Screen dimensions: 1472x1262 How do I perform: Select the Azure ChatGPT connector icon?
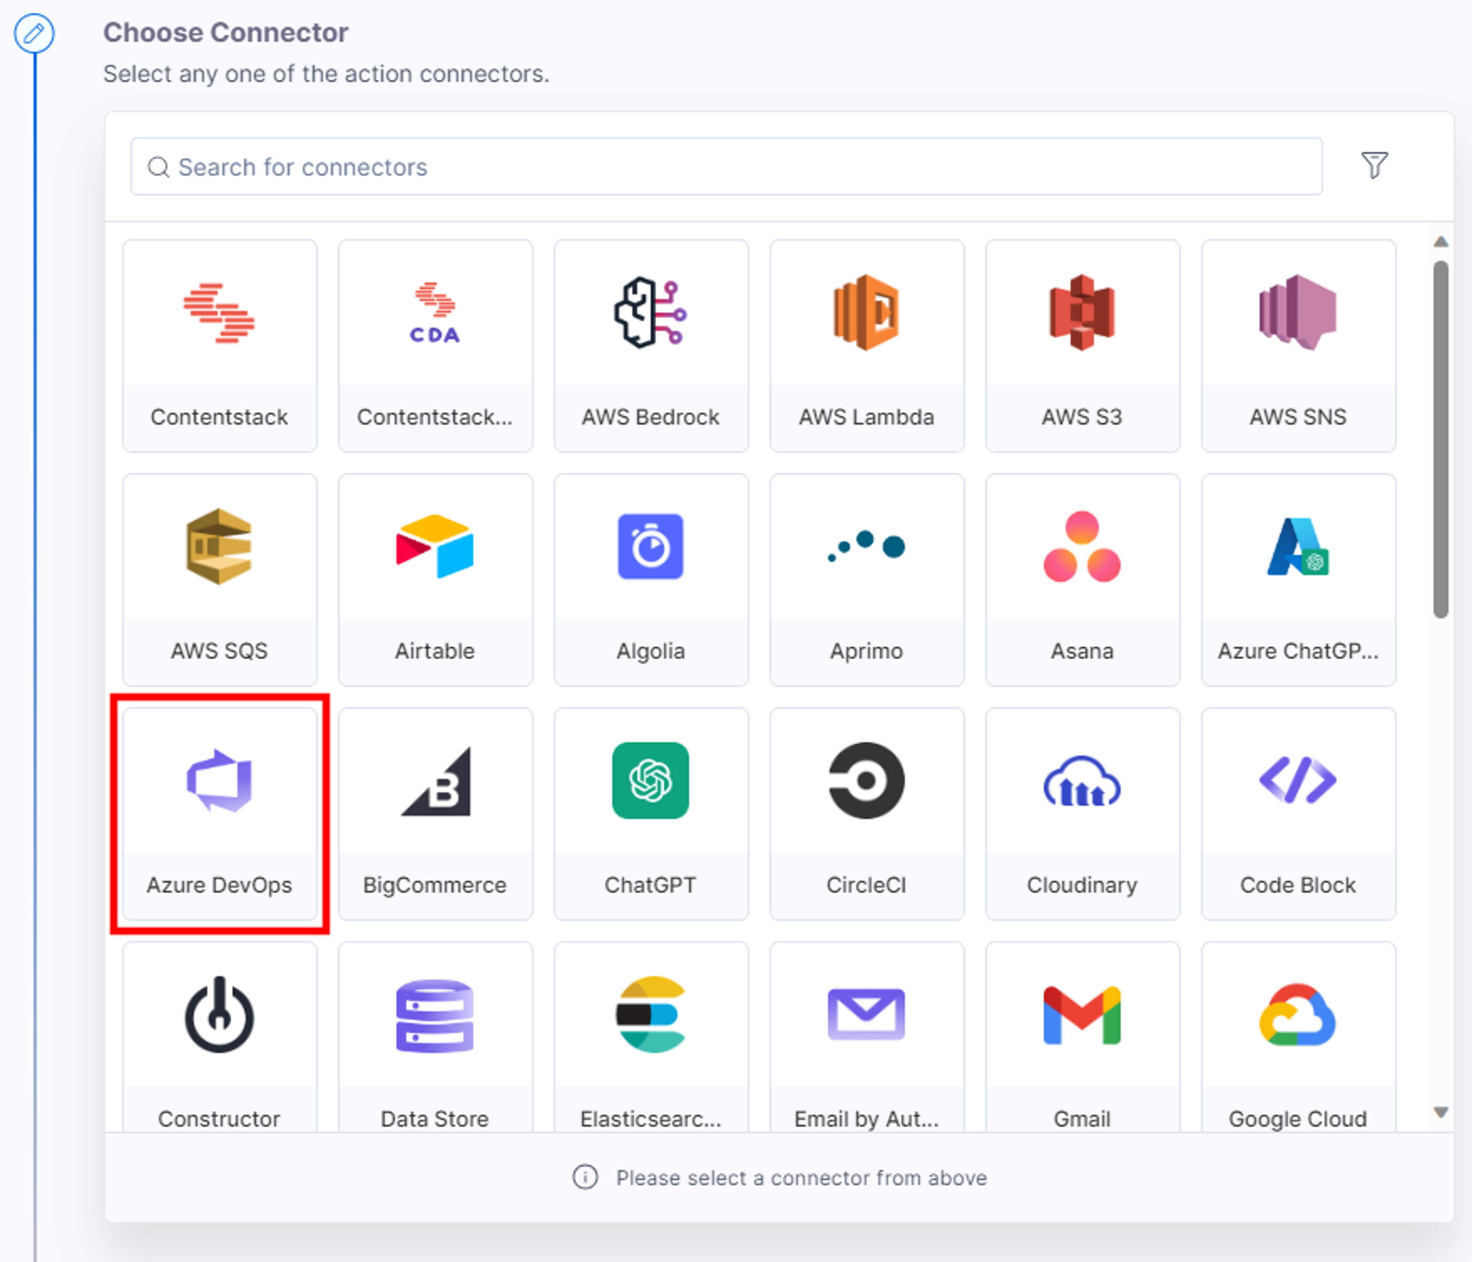tap(1297, 546)
